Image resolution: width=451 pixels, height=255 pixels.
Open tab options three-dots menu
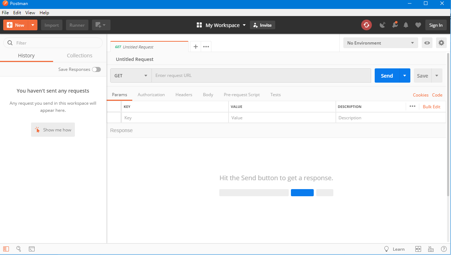[206, 47]
